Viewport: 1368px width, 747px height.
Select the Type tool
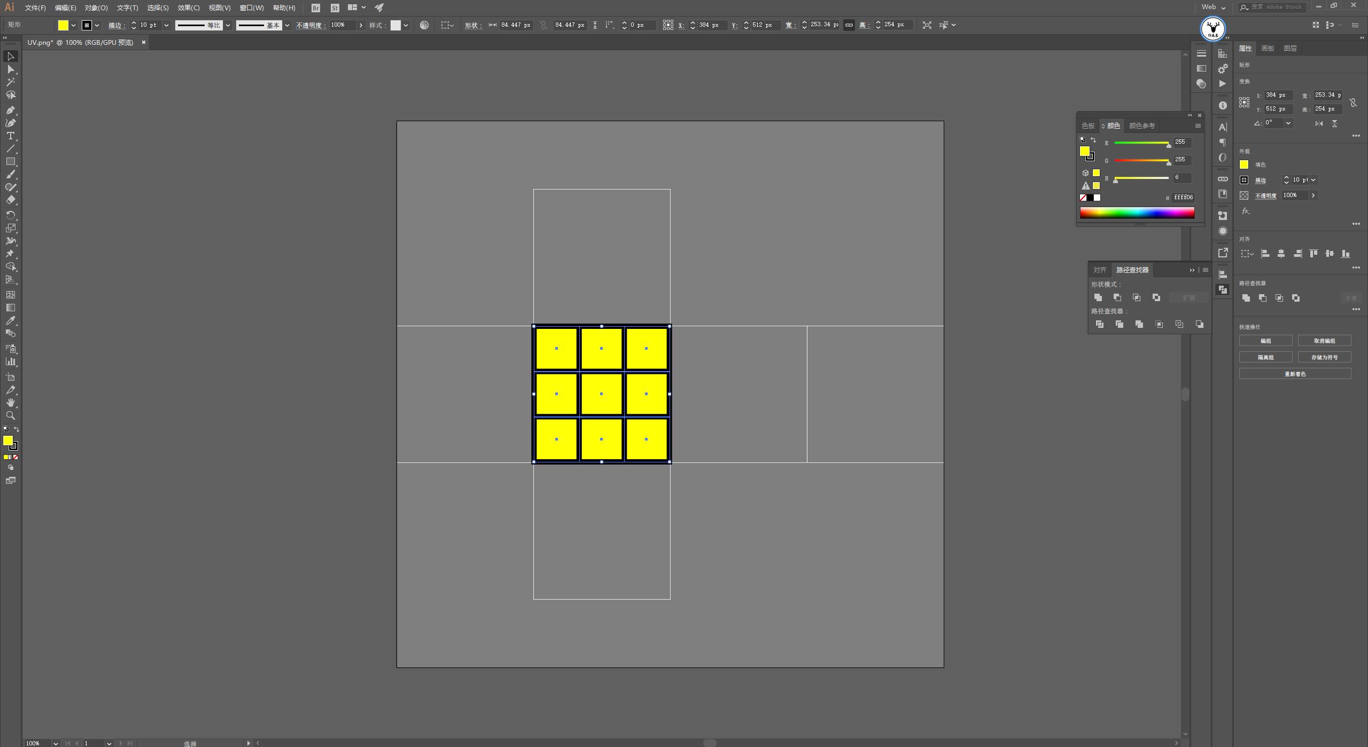click(10, 136)
